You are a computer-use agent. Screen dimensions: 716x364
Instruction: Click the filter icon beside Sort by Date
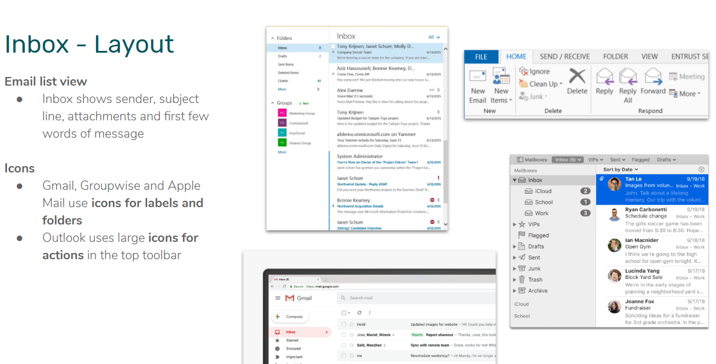[x=702, y=170]
